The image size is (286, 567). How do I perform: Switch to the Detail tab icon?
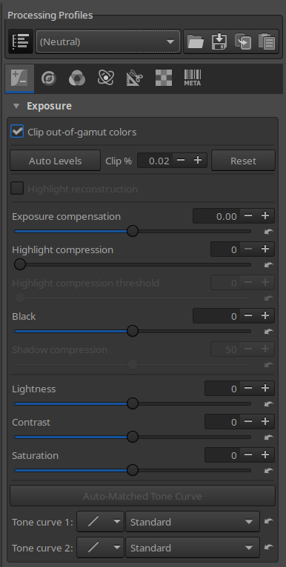pyautogui.click(x=48, y=78)
